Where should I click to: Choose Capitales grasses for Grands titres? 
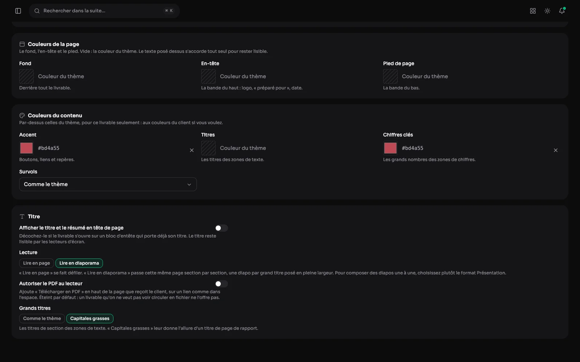click(90, 319)
